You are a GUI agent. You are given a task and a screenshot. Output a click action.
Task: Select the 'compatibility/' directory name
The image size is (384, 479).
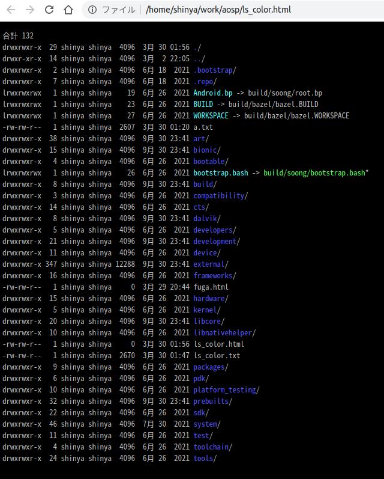[x=221, y=196]
